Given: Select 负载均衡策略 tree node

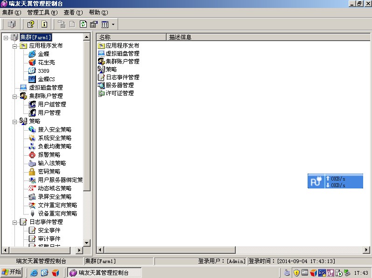Looking at the screenshot, I should pyautogui.click(x=55, y=146).
